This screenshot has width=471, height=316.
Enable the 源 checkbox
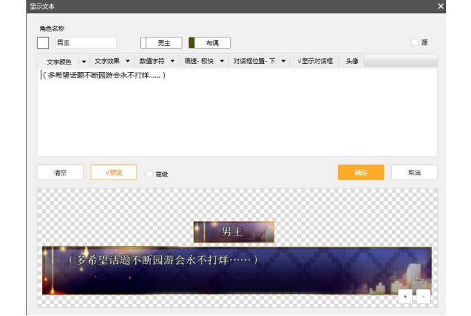(x=416, y=43)
